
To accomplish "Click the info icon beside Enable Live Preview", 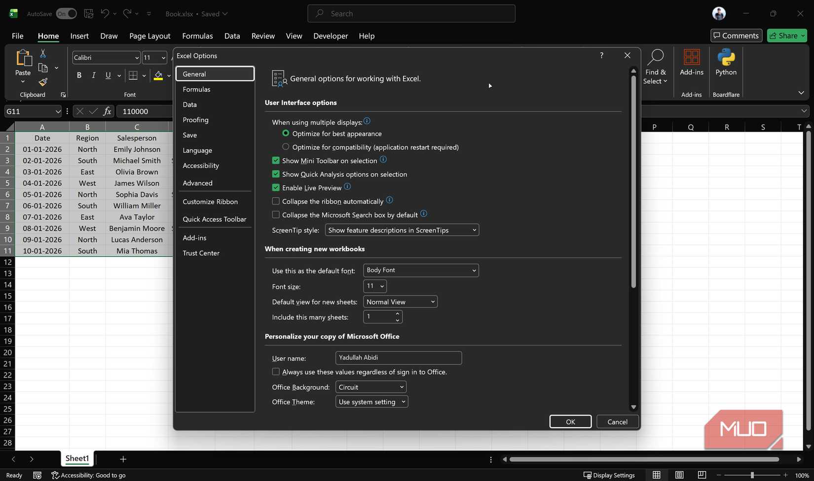I will click(x=347, y=187).
